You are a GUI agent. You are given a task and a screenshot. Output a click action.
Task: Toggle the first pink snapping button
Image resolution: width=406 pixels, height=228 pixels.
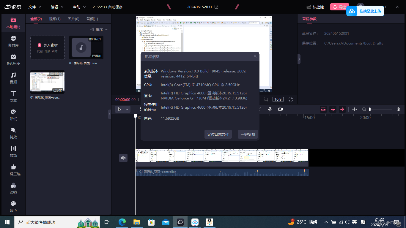point(323,109)
